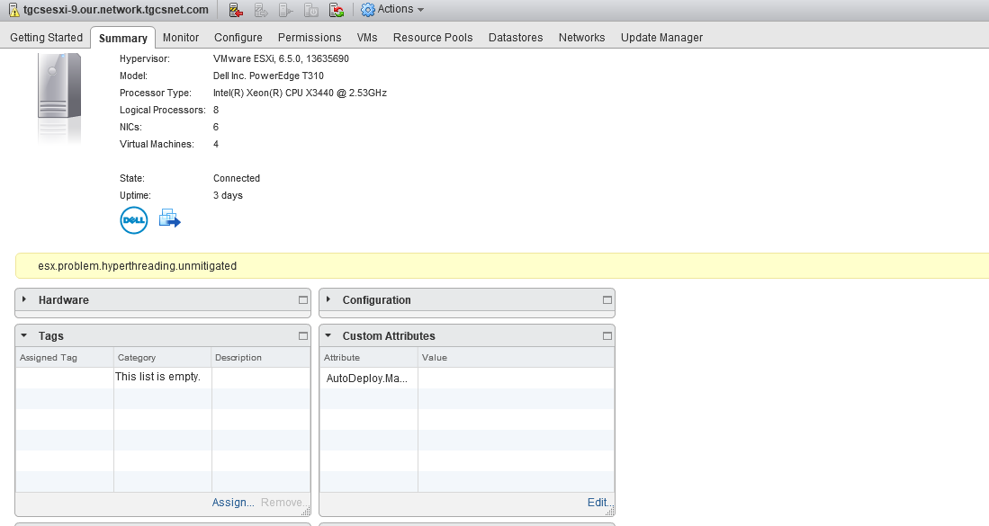Pop out the Custom Attributes panel window icon
The height and width of the screenshot is (526, 989).
pos(607,335)
